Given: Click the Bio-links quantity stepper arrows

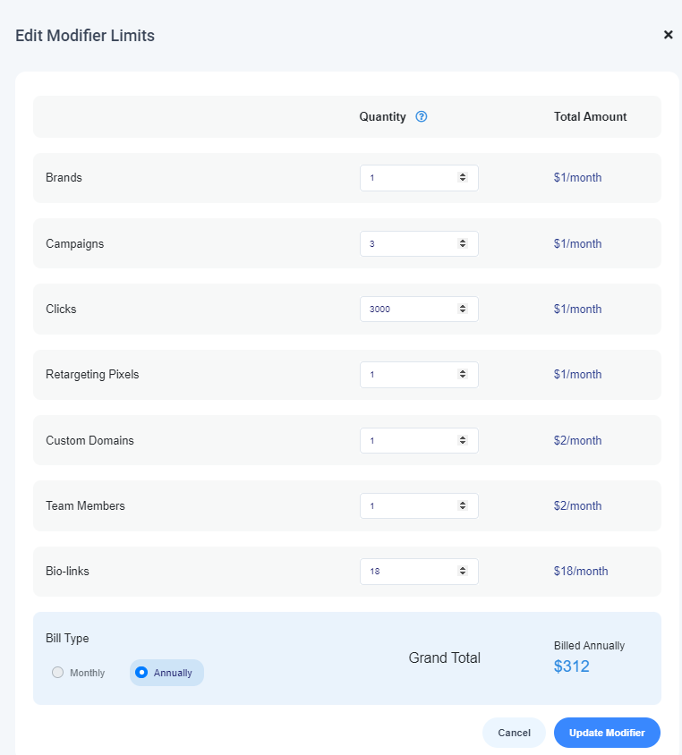Looking at the screenshot, I should [463, 571].
